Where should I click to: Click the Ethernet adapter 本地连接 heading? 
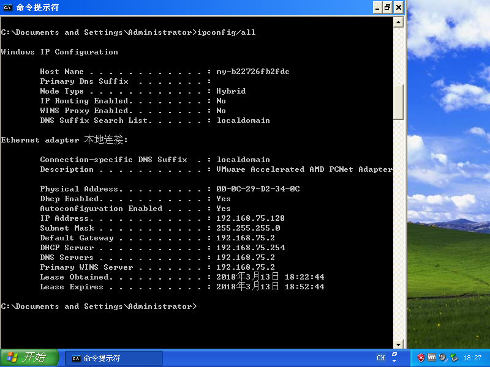64,139
